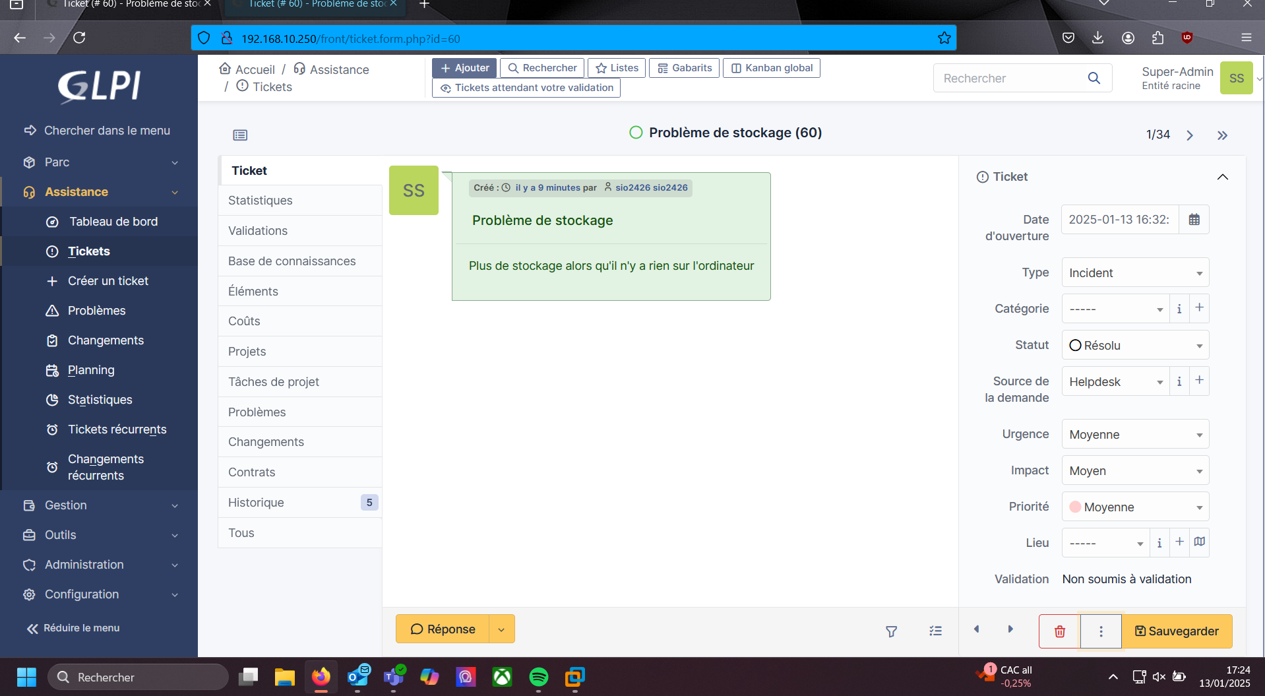The image size is (1265, 696).
Task: Open the date calendar picker icon
Action: click(1194, 220)
